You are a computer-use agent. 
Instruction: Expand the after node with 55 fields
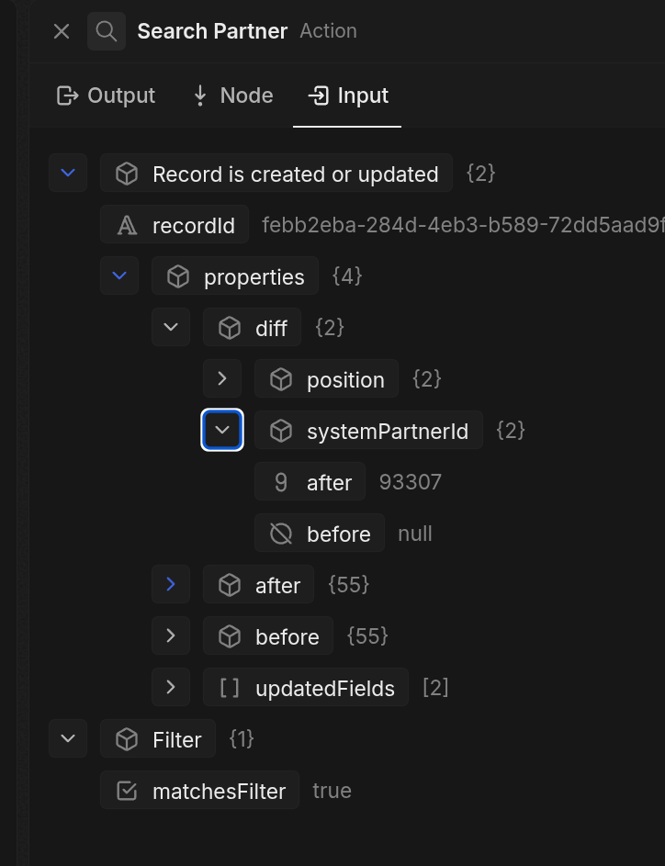[x=170, y=584]
